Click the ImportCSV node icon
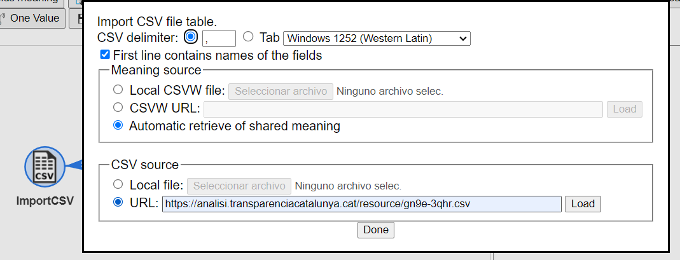The width and height of the screenshot is (680, 260). (45, 167)
